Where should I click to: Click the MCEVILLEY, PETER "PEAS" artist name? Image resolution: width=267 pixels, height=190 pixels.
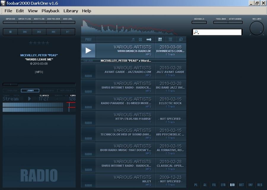pyautogui.click(x=39, y=55)
